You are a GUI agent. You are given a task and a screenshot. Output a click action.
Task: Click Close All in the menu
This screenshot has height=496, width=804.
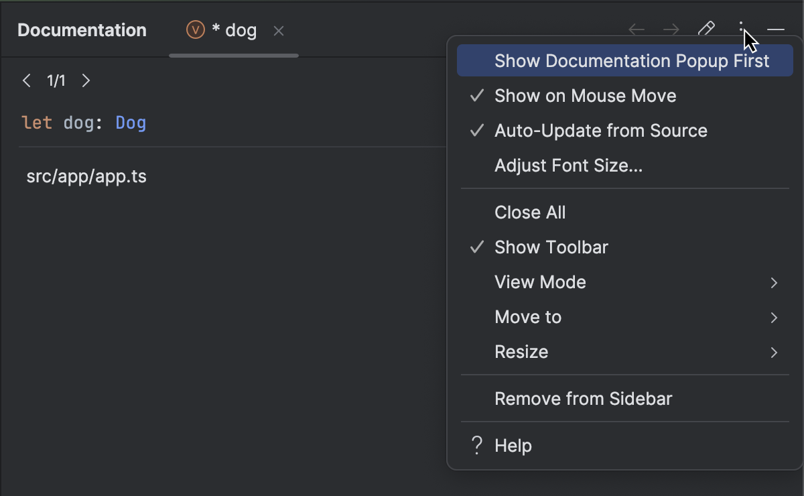click(x=530, y=212)
